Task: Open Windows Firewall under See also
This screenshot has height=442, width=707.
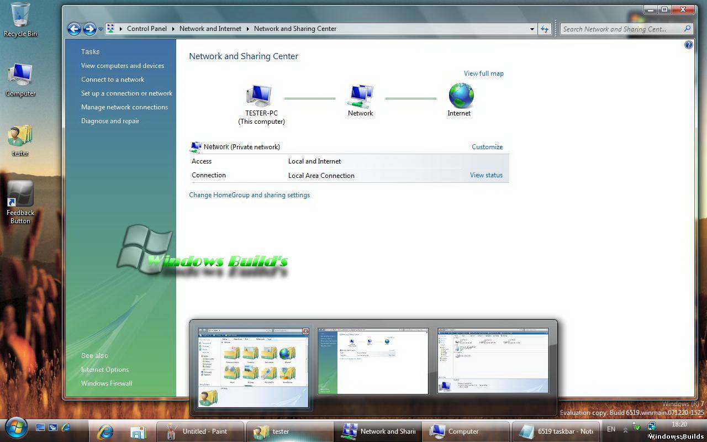Action: tap(107, 383)
